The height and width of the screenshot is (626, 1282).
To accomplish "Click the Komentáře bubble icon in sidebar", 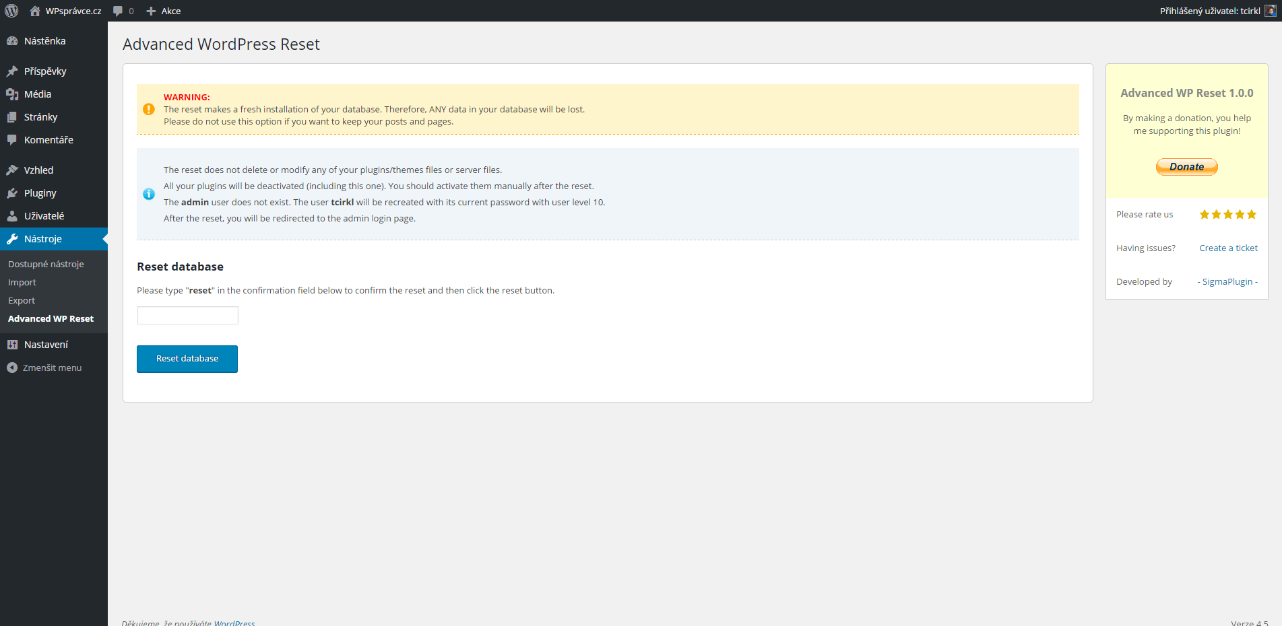I will pos(12,140).
